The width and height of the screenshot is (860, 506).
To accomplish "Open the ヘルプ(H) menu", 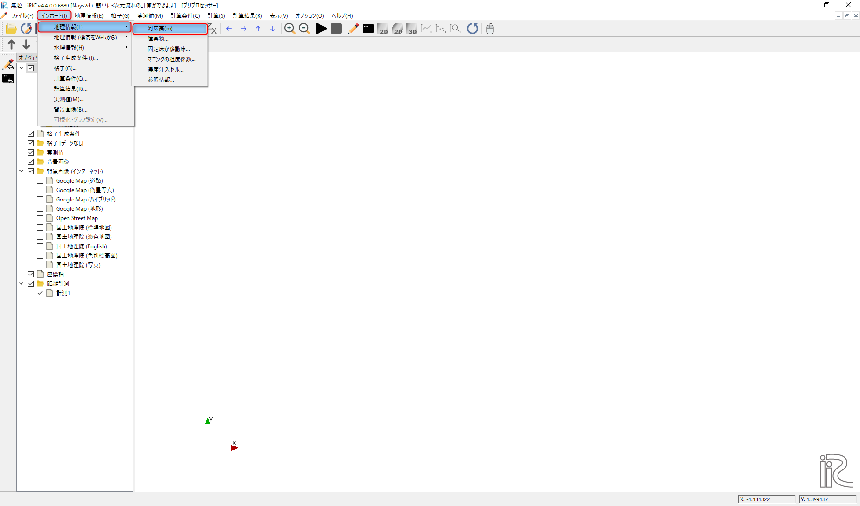I will [x=342, y=16].
